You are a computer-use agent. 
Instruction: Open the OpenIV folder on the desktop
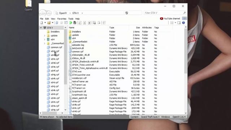[x=29, y=6]
